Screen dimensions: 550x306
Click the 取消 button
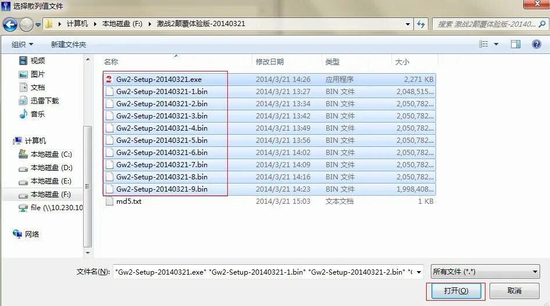point(514,290)
